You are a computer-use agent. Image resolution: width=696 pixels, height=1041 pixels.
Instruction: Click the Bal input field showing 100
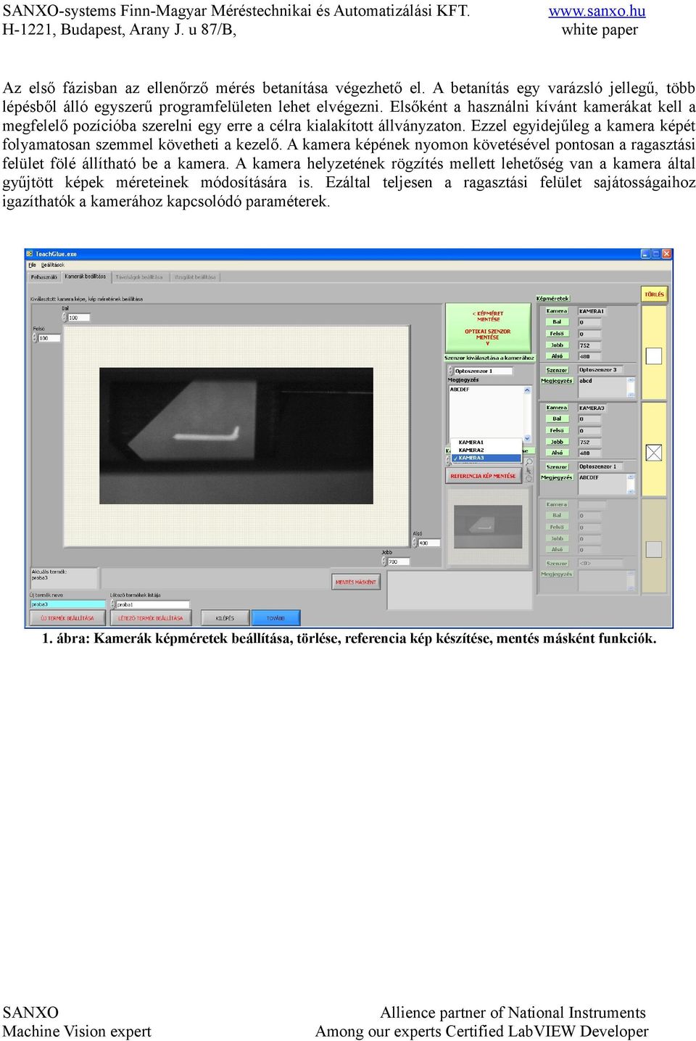click(78, 318)
